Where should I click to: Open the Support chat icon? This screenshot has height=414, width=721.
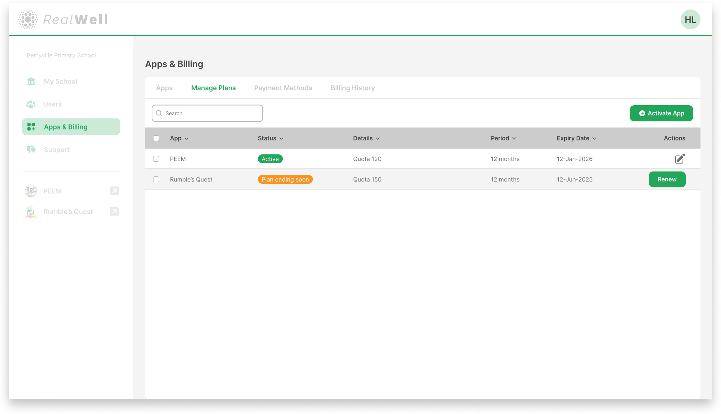(31, 149)
